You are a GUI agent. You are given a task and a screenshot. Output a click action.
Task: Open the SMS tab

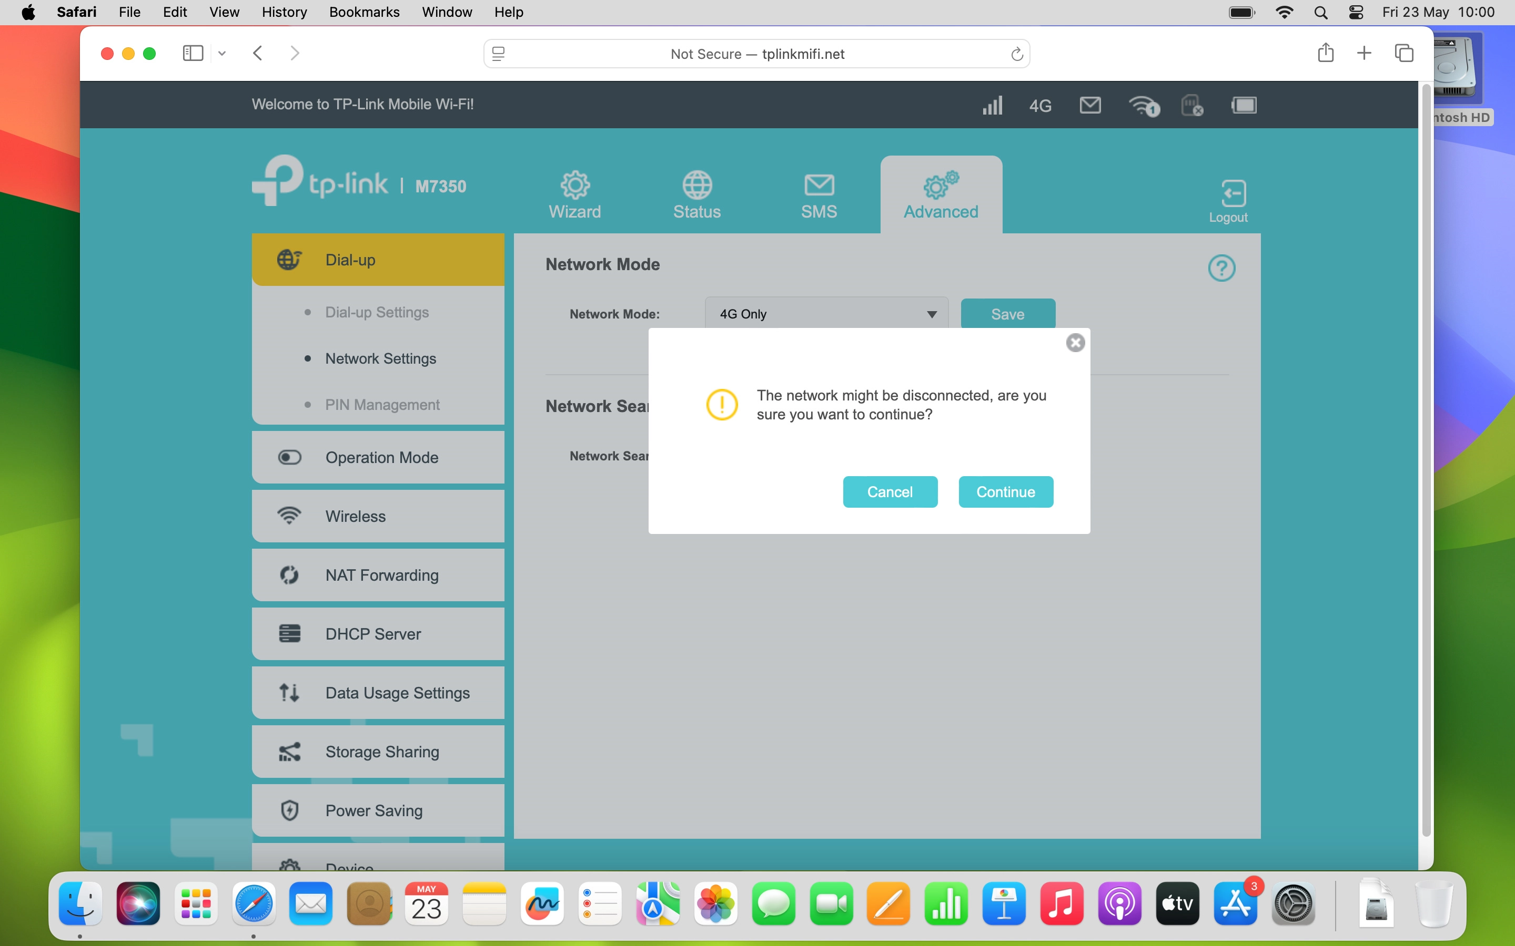click(x=818, y=195)
